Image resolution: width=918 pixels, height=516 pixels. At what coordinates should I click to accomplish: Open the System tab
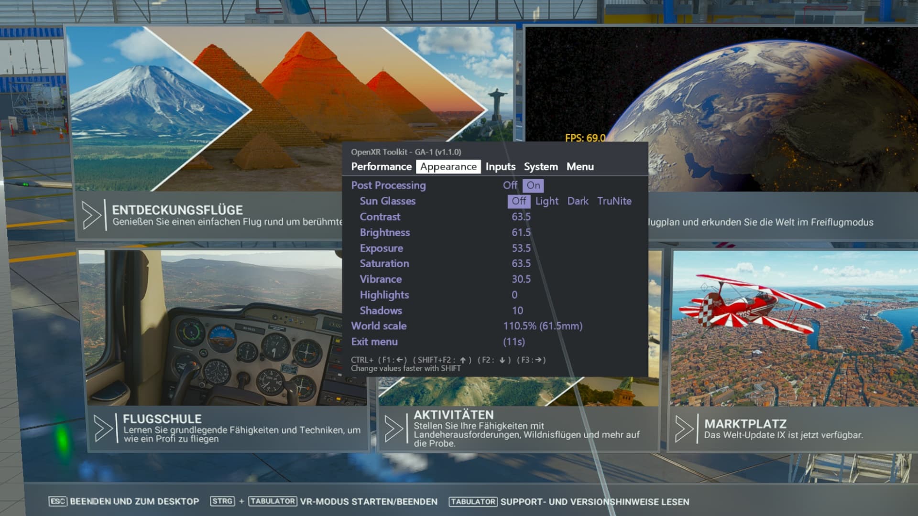pyautogui.click(x=540, y=167)
